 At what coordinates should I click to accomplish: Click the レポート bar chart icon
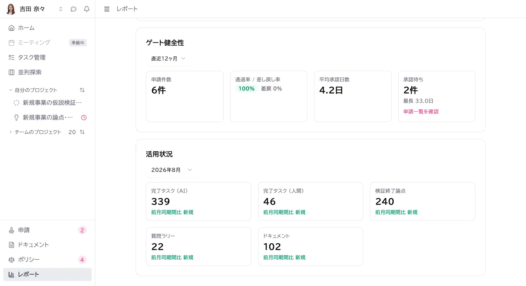[x=12, y=274]
